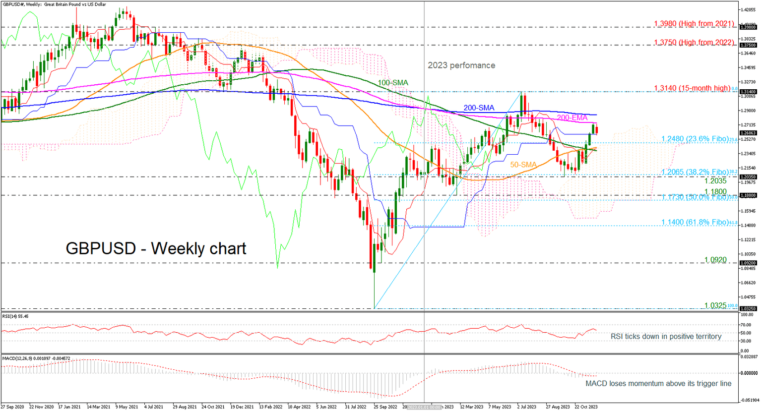Click the GBPUSD - Weekly chart text label

(x=155, y=248)
